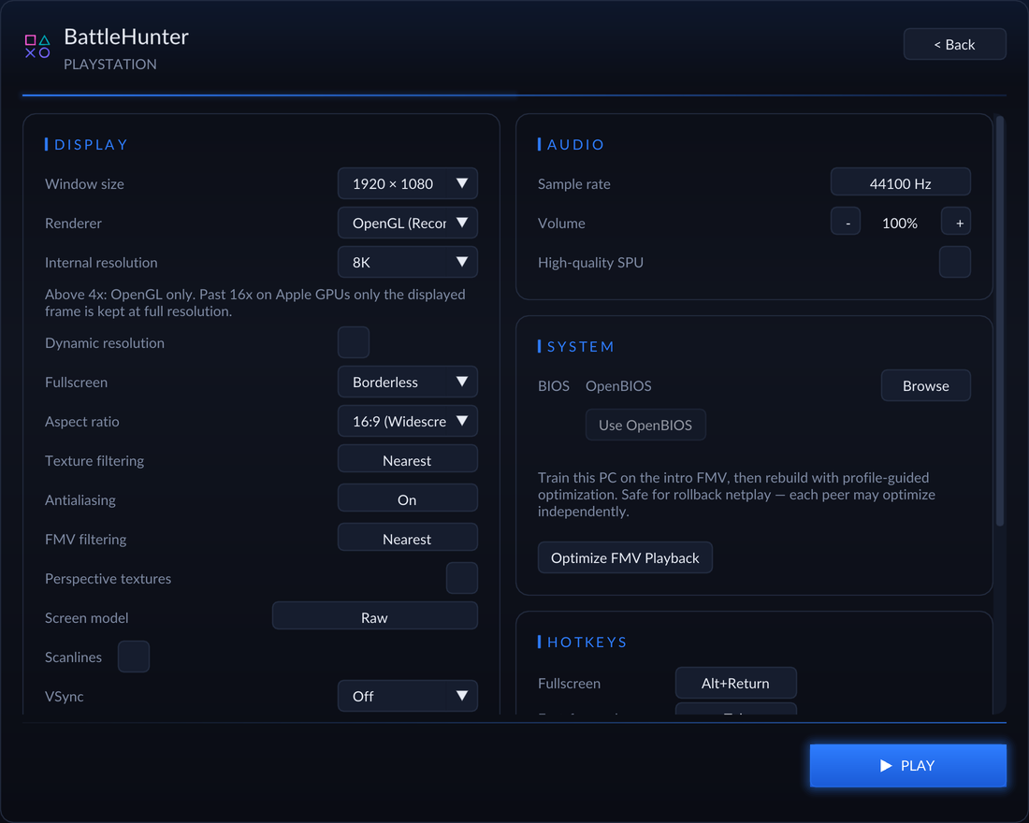Click the AUDIO section heading
Image resolution: width=1029 pixels, height=823 pixels.
tap(575, 144)
